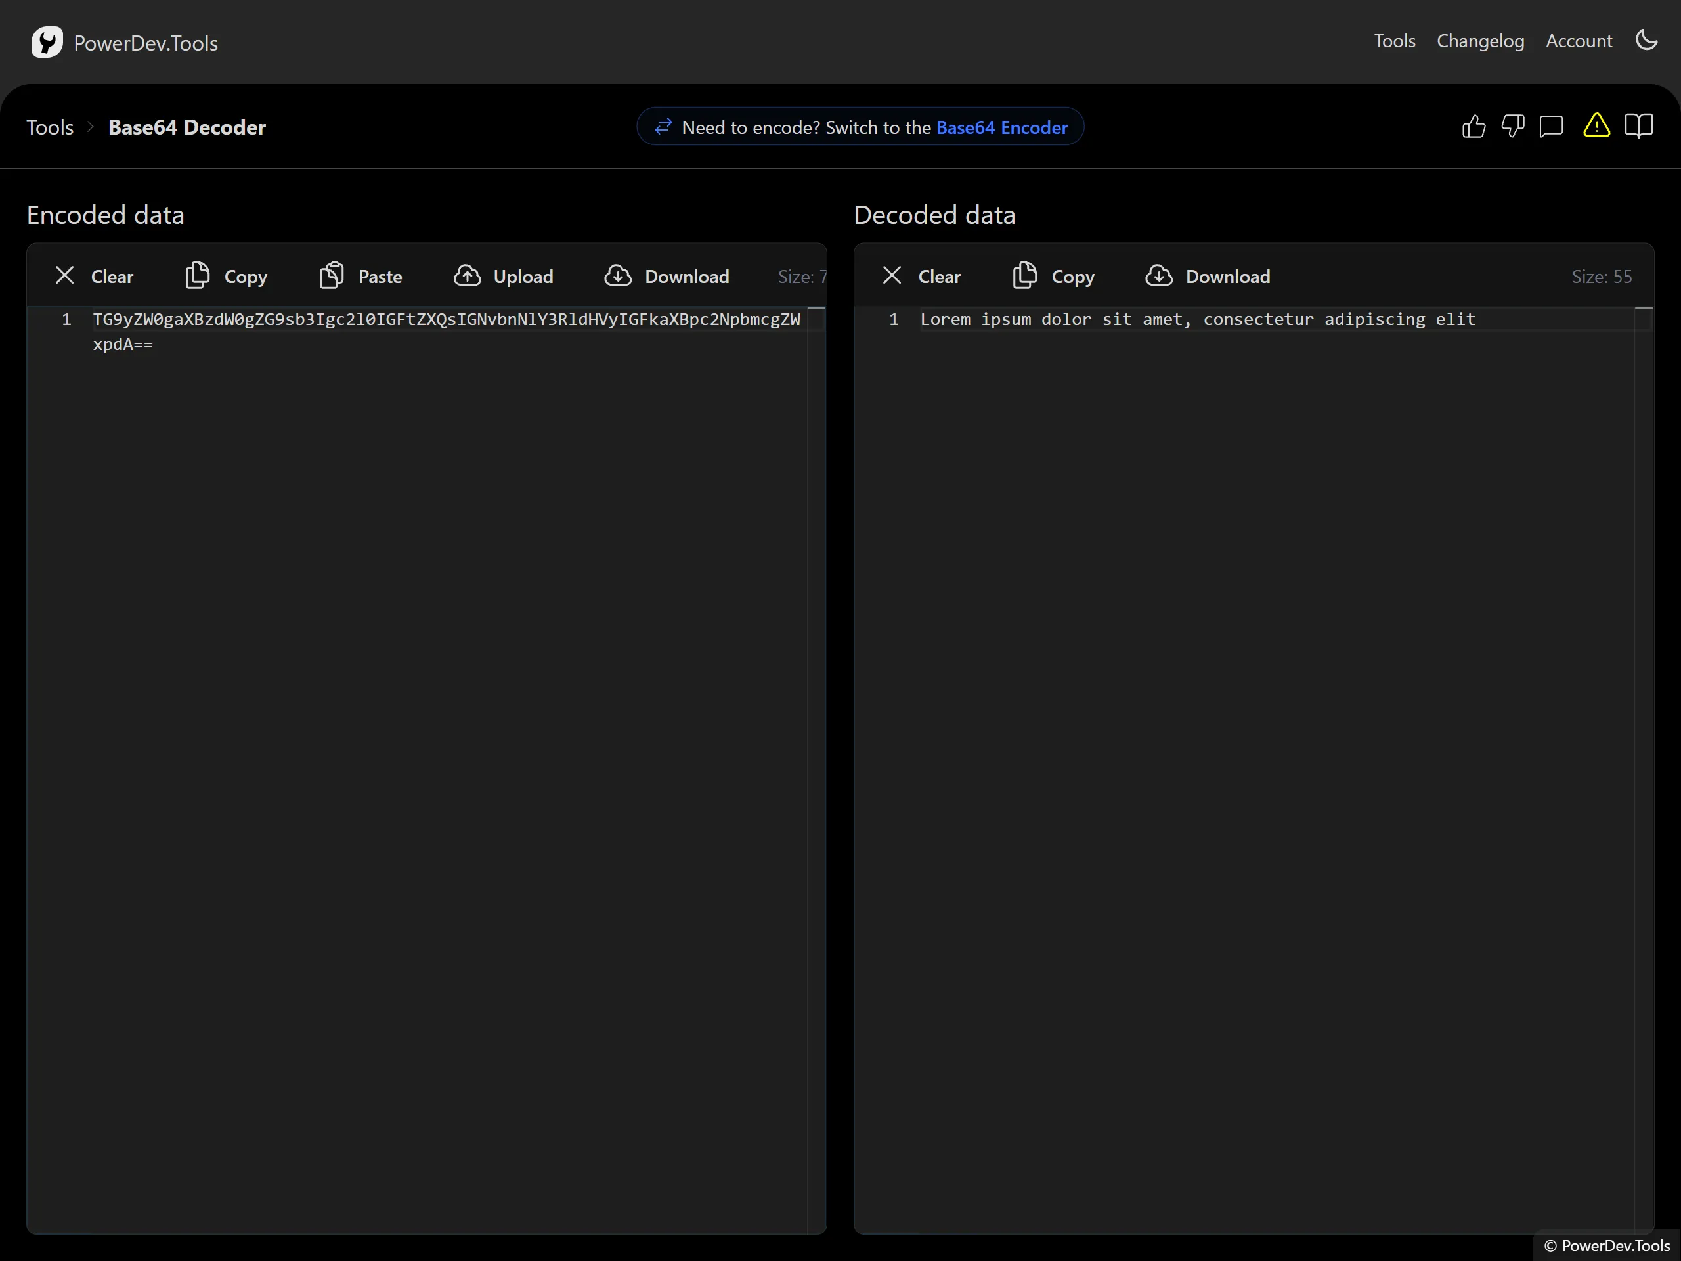
Task: Open the Tools menu in top navigation
Action: tap(1394, 41)
